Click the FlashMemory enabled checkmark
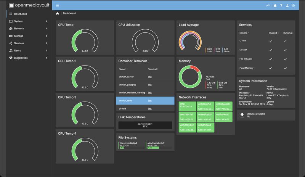This screenshot has height=177, width=305. [270, 68]
